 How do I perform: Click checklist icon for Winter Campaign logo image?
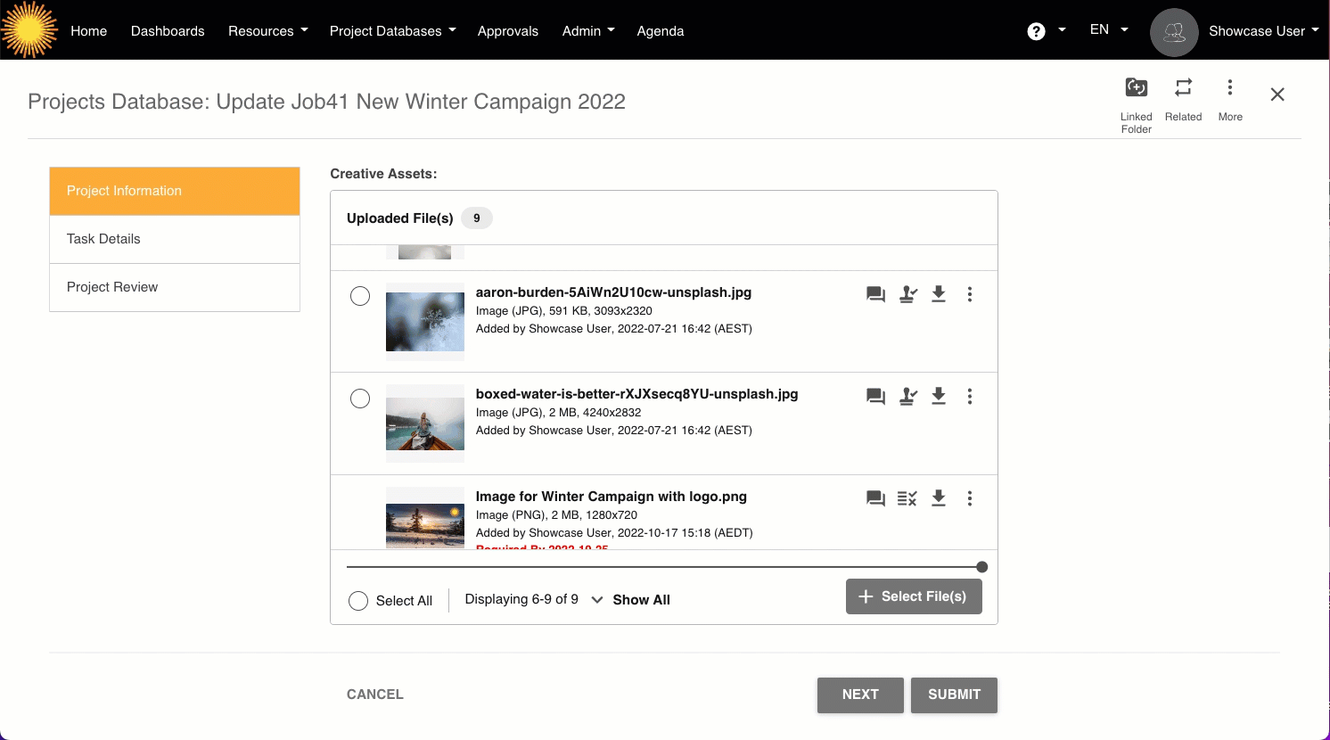(x=907, y=498)
